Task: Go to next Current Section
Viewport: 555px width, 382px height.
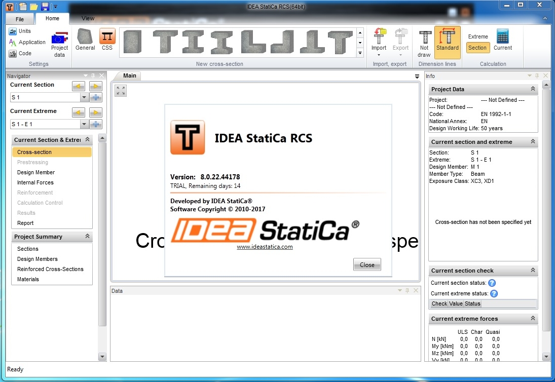Action: pos(96,86)
